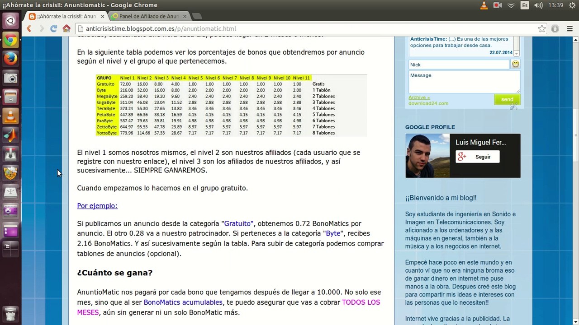
Task: Bookmark this page with the star icon
Action: click(542, 29)
